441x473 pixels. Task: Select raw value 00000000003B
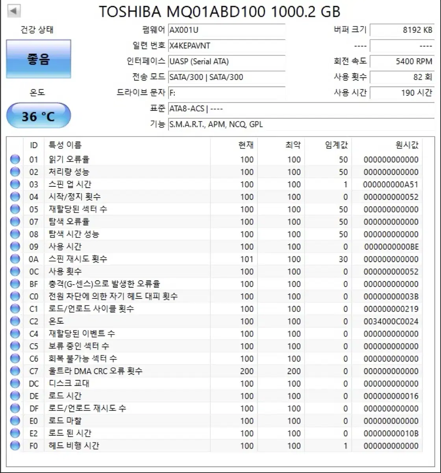[391, 296]
